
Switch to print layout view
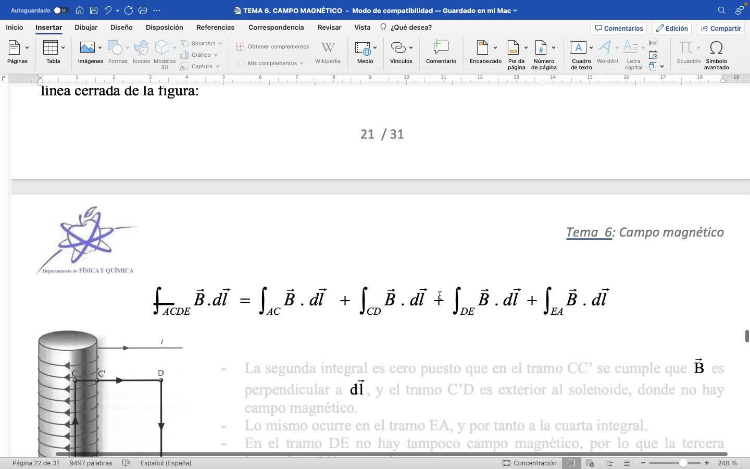point(571,463)
